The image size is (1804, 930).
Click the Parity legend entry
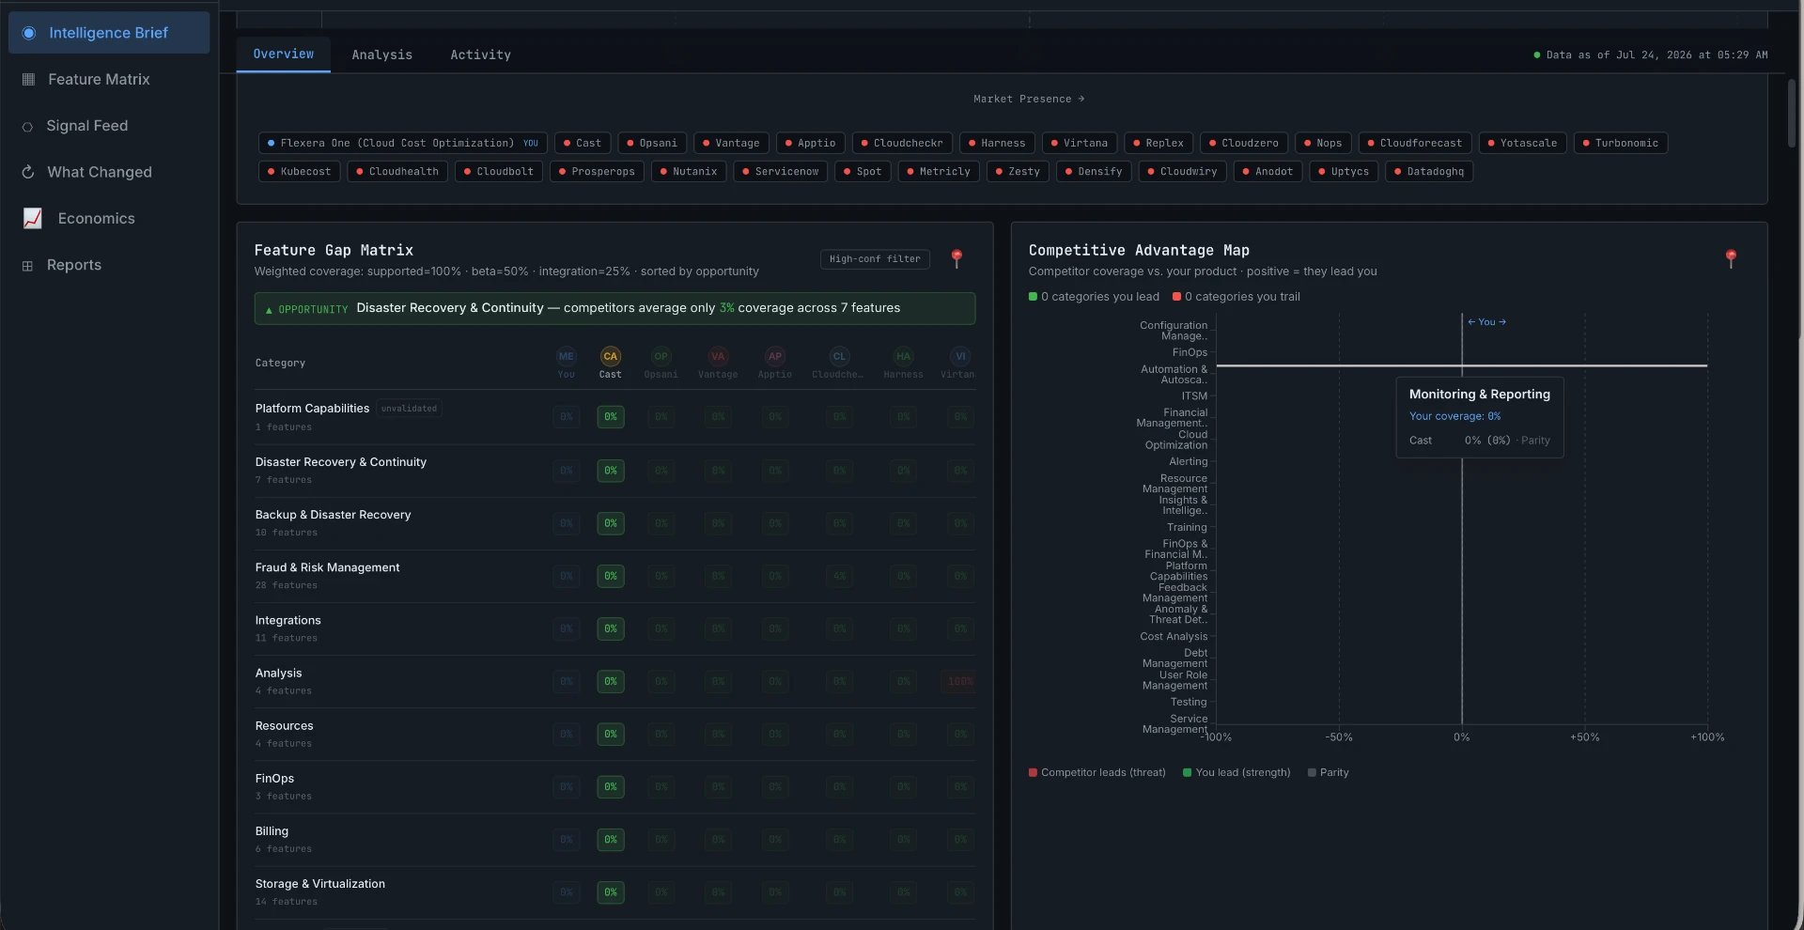(1328, 773)
